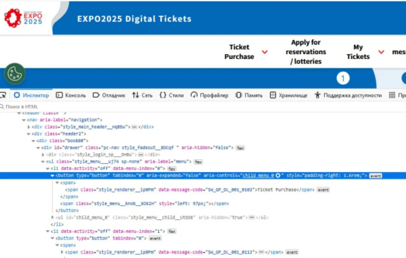Click event badge on SW_GP_DL_001_0113 span row
The image size is (406, 258).
292,252
